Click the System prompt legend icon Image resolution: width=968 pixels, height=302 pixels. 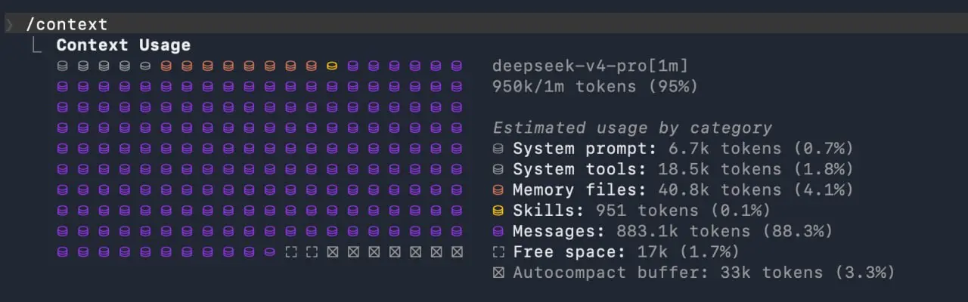coord(498,149)
